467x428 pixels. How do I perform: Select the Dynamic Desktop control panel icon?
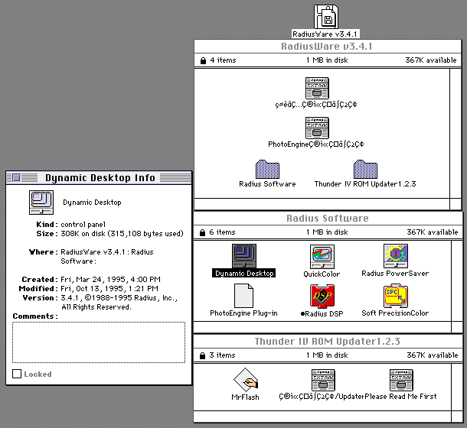point(244,256)
